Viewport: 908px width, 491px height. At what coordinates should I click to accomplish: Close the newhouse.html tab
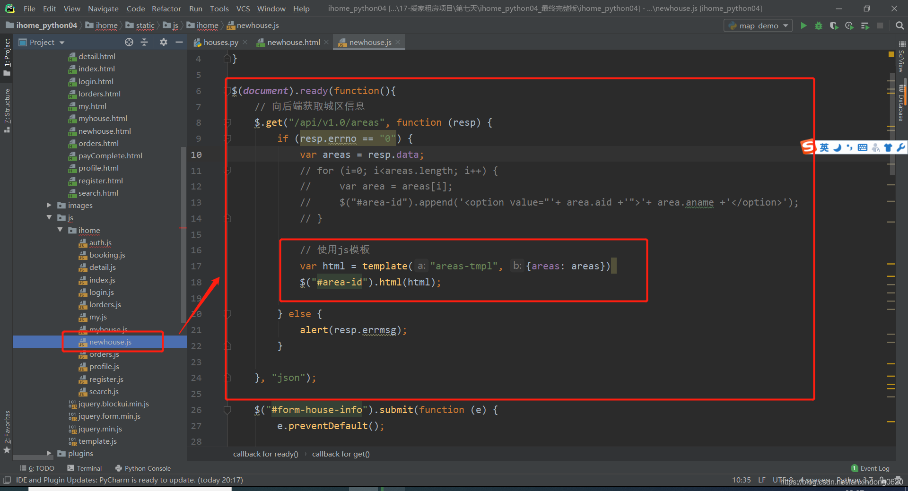pos(326,42)
